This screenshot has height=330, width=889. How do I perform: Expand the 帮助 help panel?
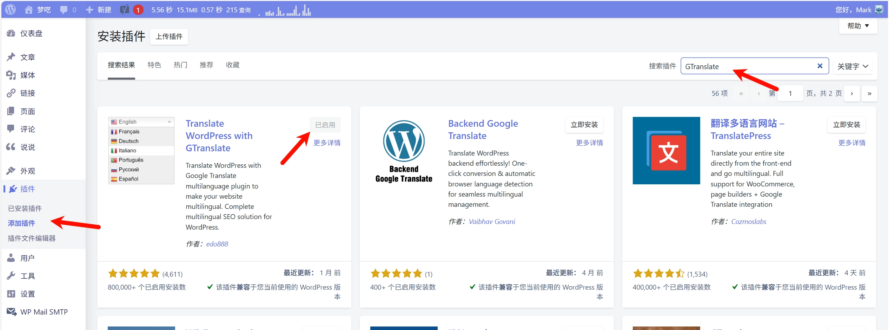(x=858, y=26)
